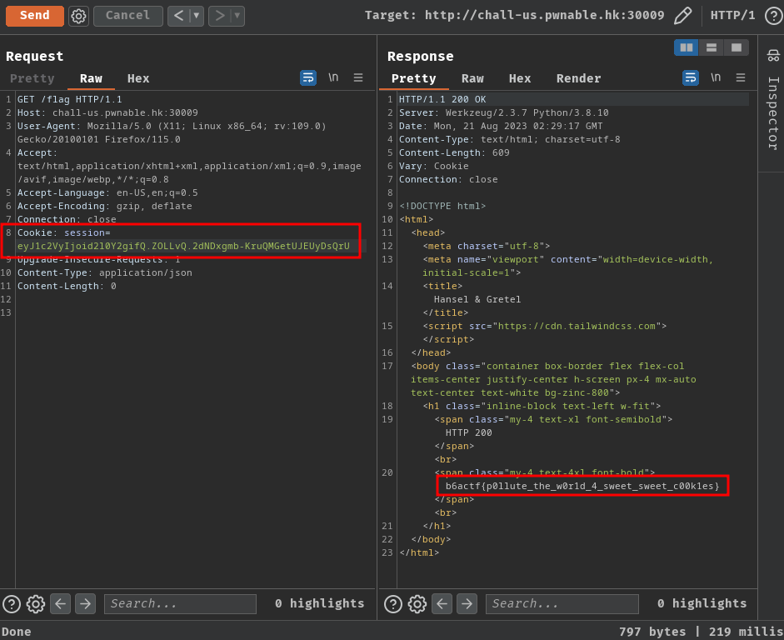Select the Response Hex tab
The height and width of the screenshot is (640, 784).
tap(520, 78)
